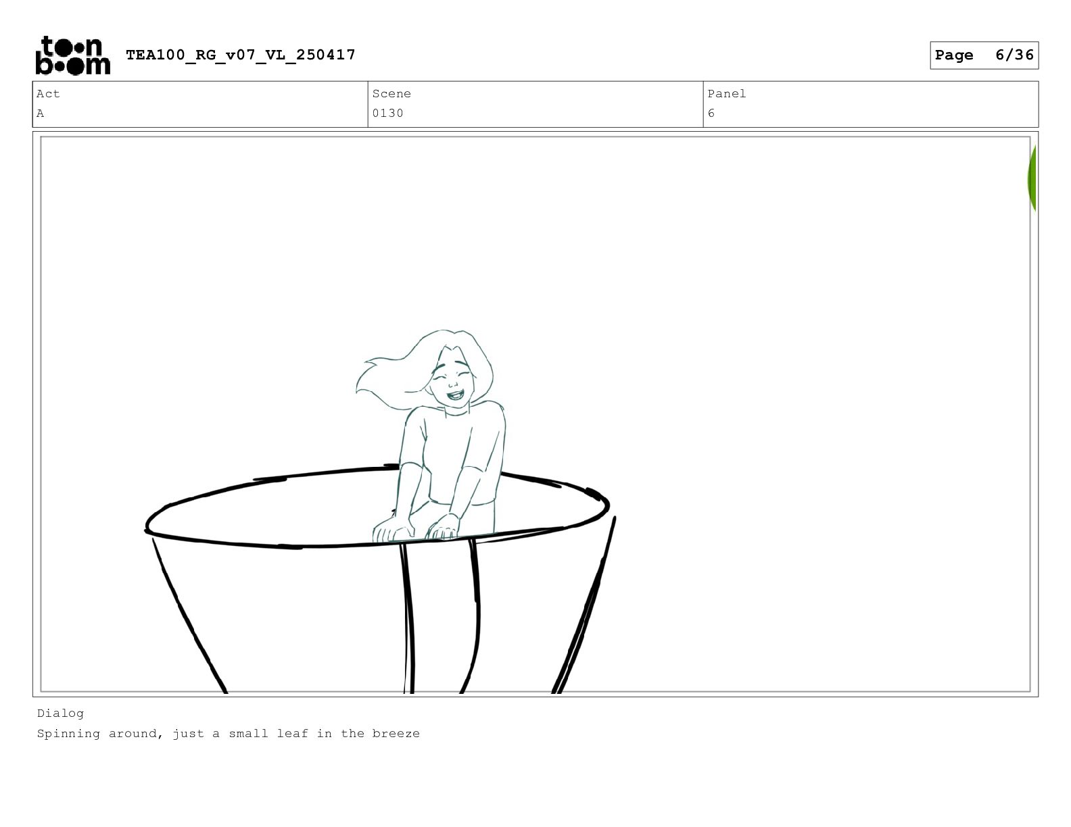Viewport: 1071px width, 827px height.
Task: Select the Scene number 0130
Action: click(388, 114)
